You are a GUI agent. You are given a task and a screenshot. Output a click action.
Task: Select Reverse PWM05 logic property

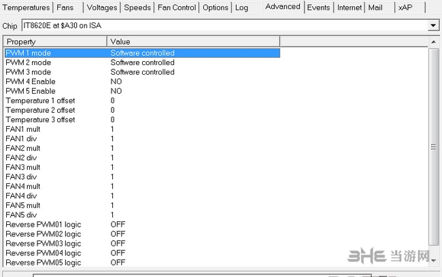click(44, 263)
